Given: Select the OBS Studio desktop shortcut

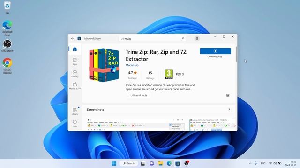Looking at the screenshot, I should (x=7, y=46).
